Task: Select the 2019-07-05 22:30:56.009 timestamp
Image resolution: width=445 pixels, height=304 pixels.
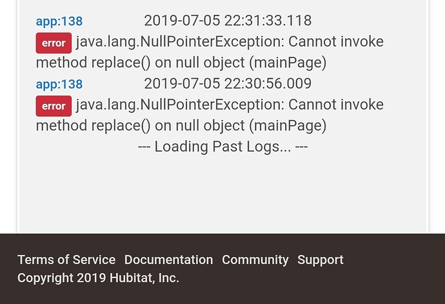Action: tap(228, 84)
